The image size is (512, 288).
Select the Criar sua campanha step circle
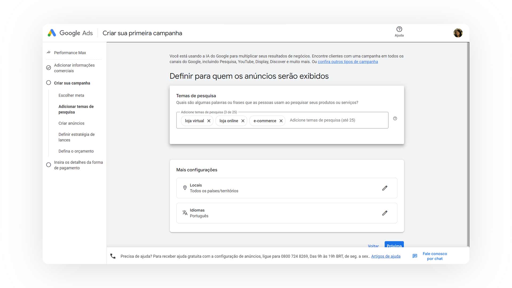coord(49,83)
